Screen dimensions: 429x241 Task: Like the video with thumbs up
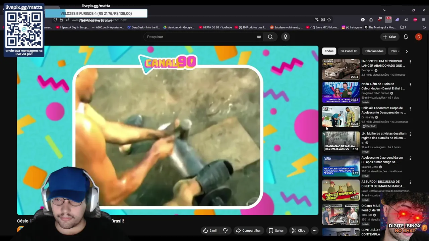210,230
